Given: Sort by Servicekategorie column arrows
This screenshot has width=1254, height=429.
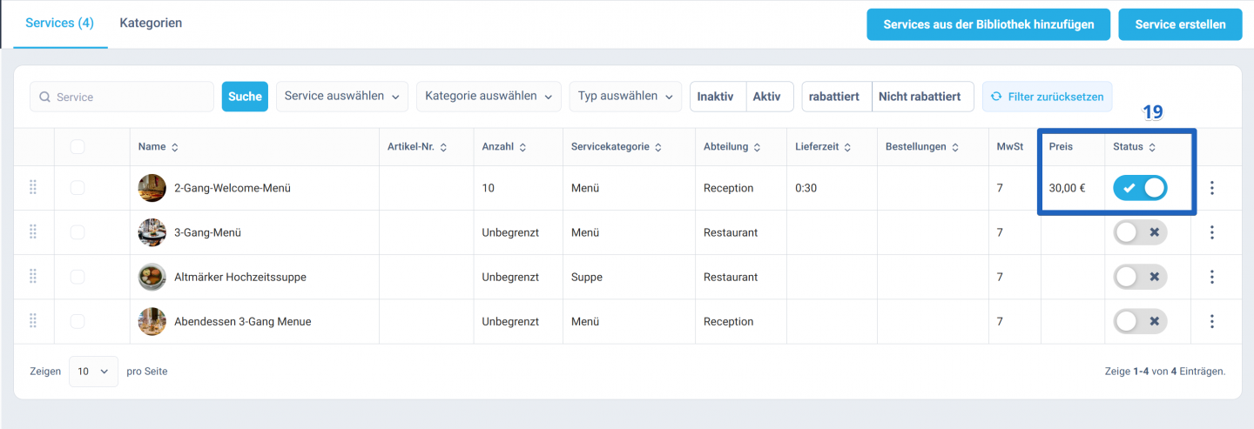Looking at the screenshot, I should (x=658, y=147).
